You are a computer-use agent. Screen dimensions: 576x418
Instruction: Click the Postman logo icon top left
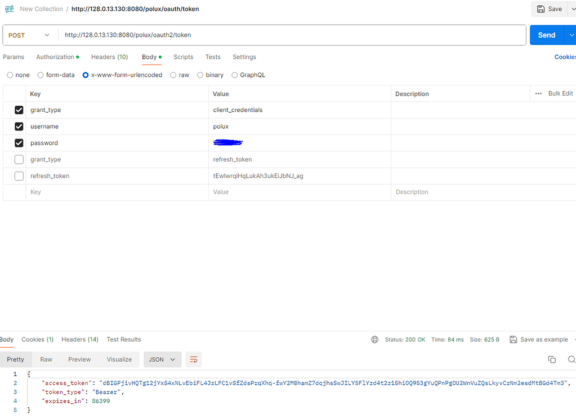[8, 8]
